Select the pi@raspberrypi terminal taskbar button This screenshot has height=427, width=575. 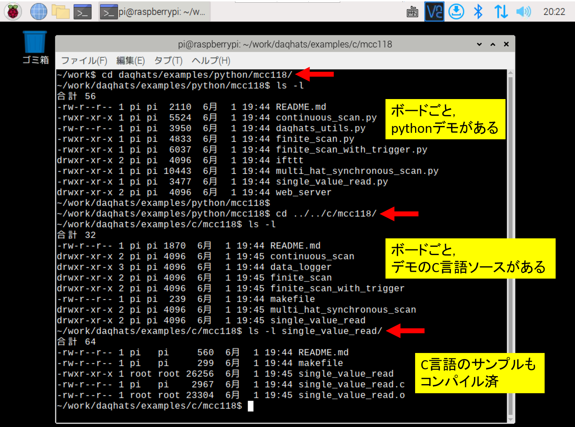[154, 12]
